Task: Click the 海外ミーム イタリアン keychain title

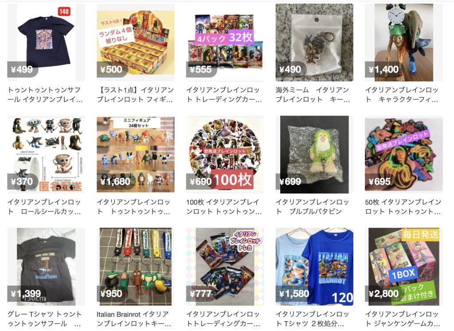Action: pos(313,95)
